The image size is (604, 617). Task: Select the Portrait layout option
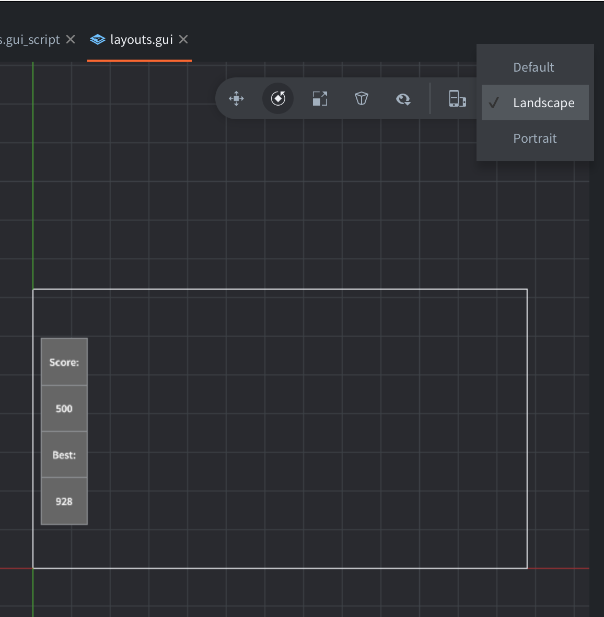tap(535, 138)
